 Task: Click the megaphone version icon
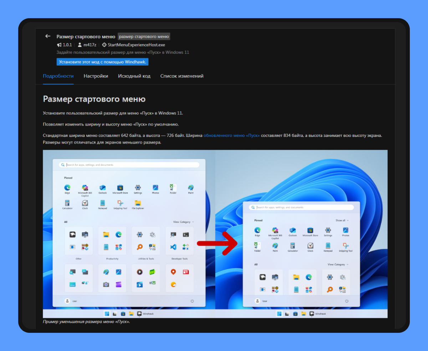(59, 45)
